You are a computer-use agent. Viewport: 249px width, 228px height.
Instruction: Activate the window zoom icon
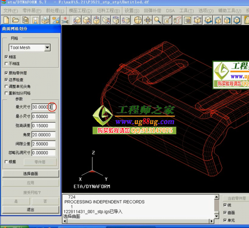pos(167,20)
